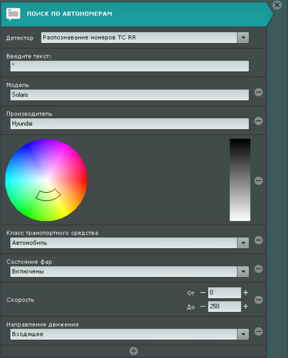Expand the Класс транспортного средства dropdown
This screenshot has height=358, width=288.
[243, 243]
